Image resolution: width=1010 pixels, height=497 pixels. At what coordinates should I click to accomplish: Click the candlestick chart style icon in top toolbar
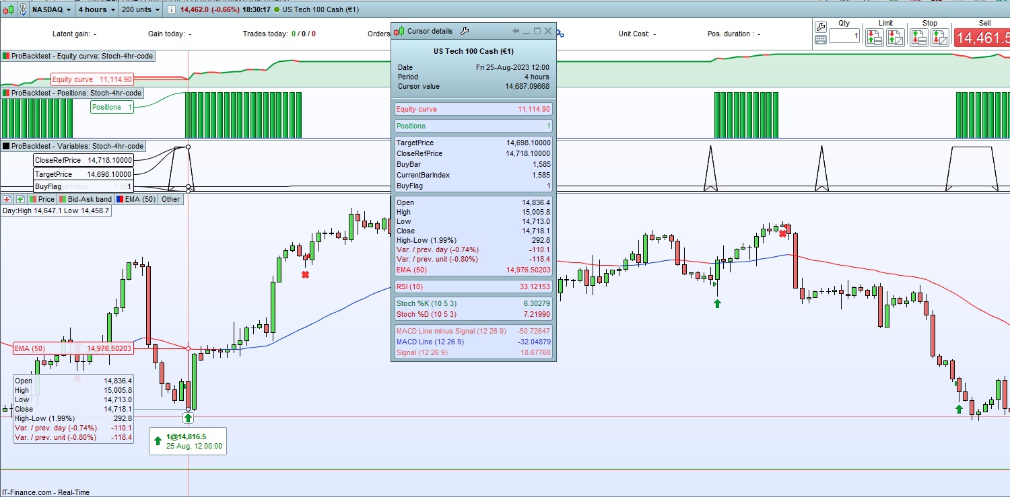[7, 10]
